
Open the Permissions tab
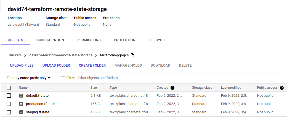(x=89, y=40)
